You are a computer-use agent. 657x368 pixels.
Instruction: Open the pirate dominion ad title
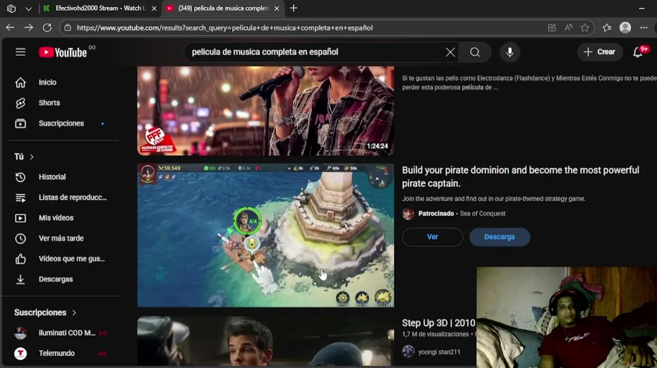click(x=520, y=177)
